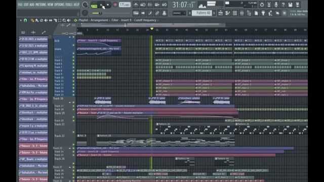Mute the Track 22 green LED

(x=73, y=145)
